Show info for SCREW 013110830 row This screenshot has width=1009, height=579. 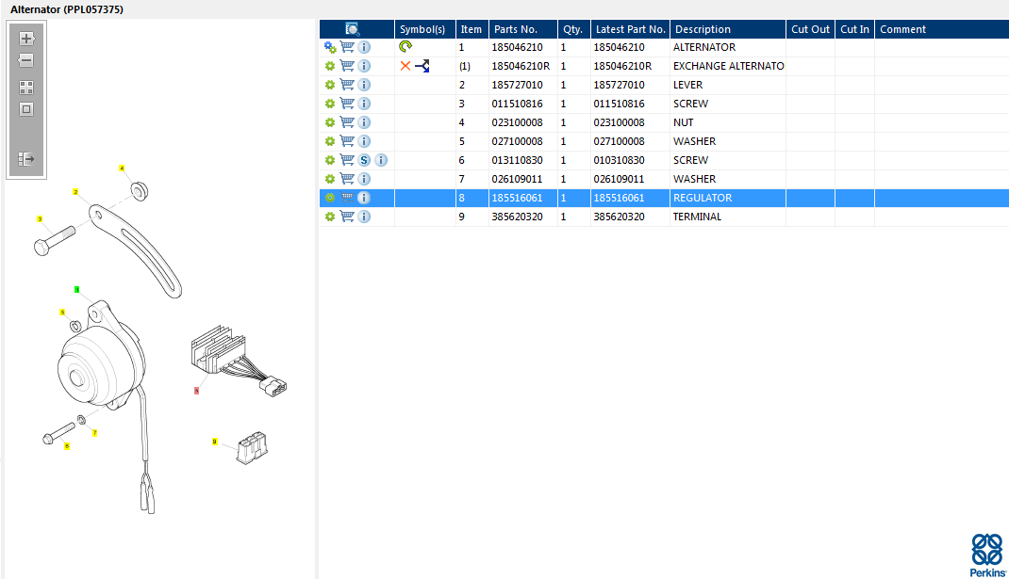pos(381,160)
